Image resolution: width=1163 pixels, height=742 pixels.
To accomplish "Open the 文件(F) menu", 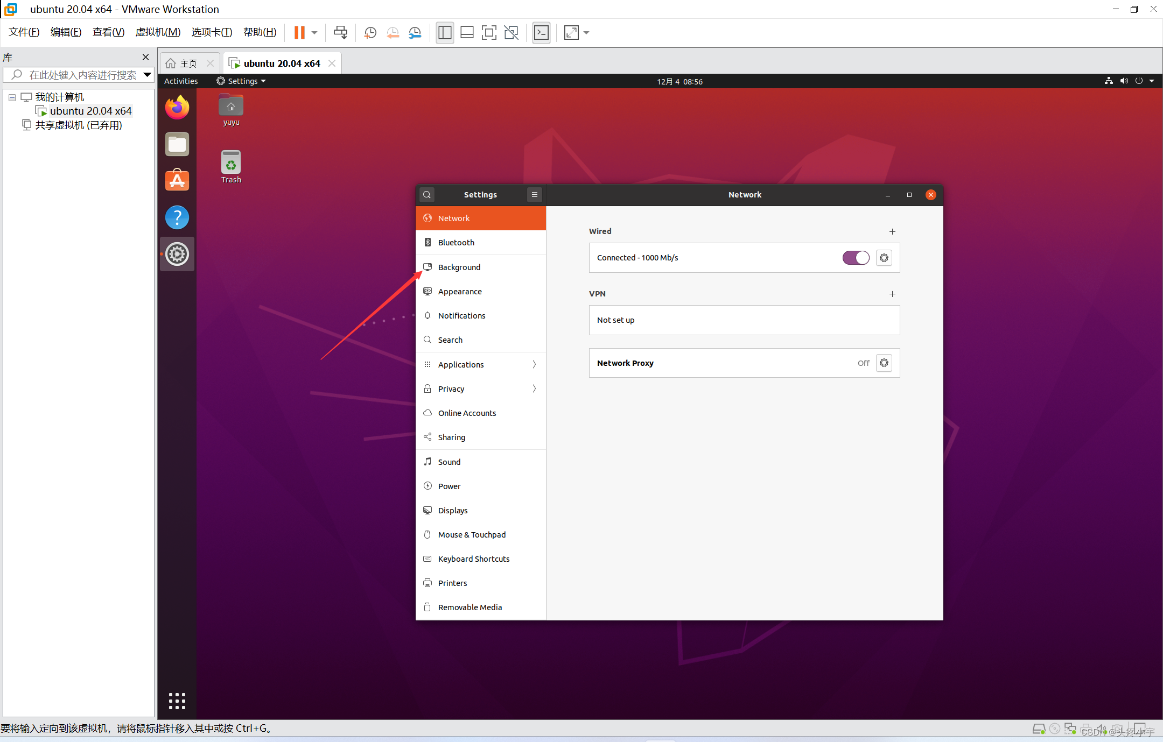I will point(24,32).
